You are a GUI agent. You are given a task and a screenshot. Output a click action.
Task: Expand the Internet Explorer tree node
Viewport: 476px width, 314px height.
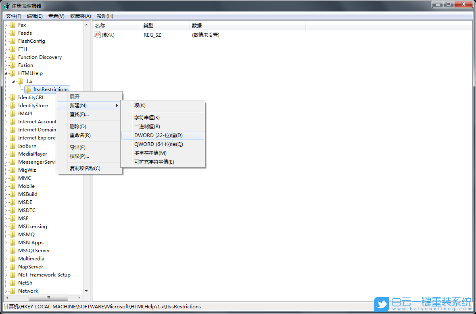[5, 137]
